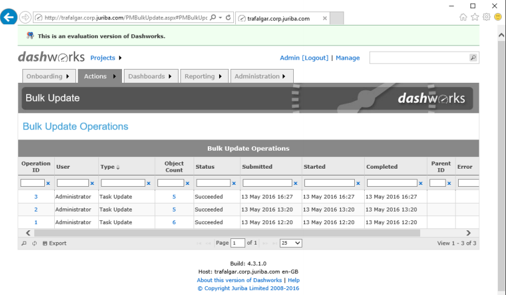The height and width of the screenshot is (295, 506).
Task: Open a new blank browser tab
Action: tap(337, 18)
